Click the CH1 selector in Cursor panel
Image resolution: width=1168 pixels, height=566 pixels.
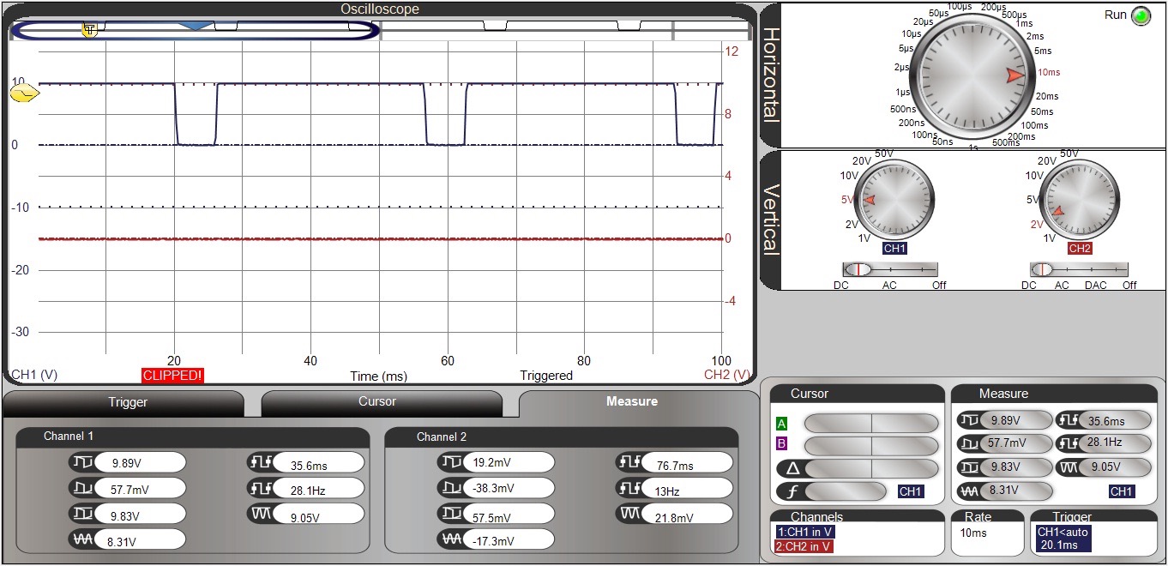click(x=910, y=491)
